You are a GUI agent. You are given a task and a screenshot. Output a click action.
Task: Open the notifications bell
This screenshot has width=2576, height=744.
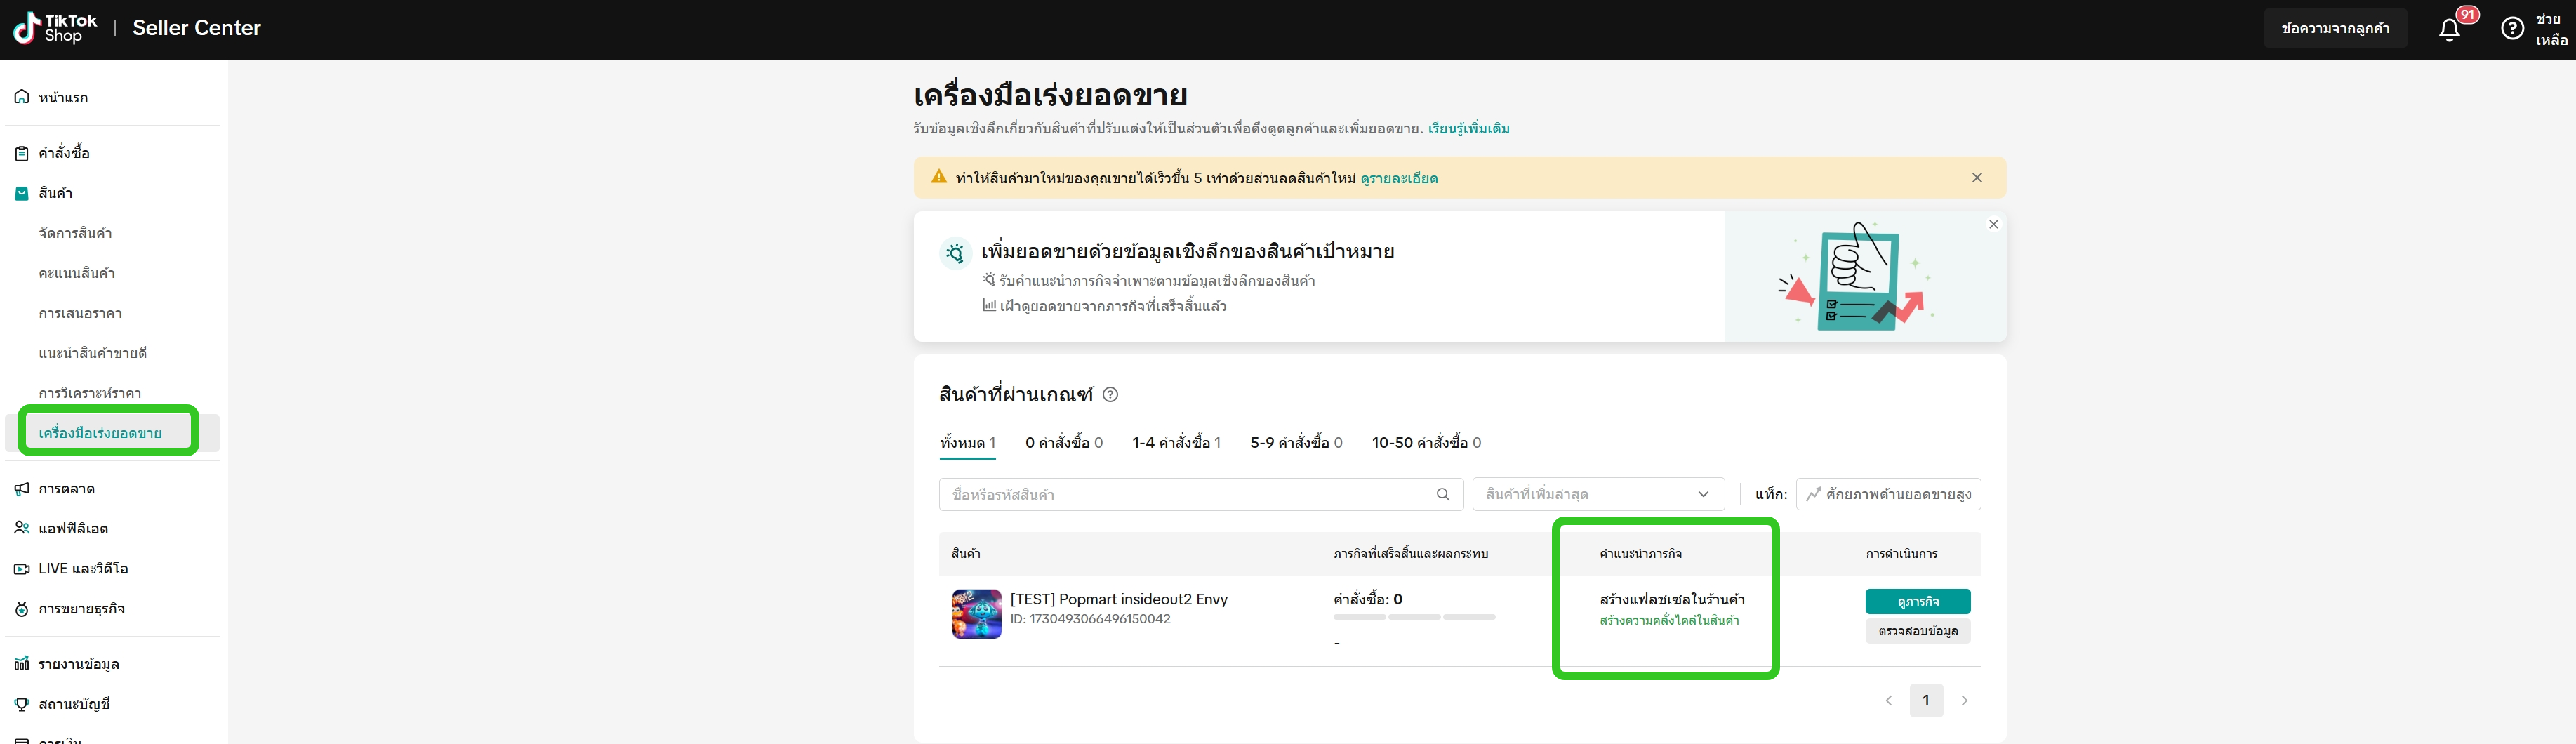(x=2449, y=30)
